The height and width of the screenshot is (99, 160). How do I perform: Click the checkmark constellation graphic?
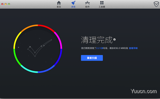(39, 48)
